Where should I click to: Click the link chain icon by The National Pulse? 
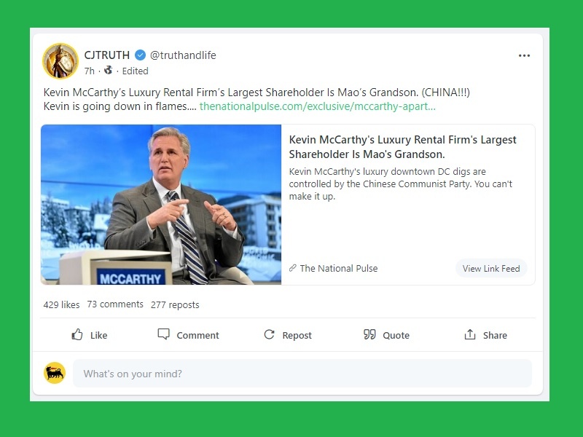click(x=293, y=268)
